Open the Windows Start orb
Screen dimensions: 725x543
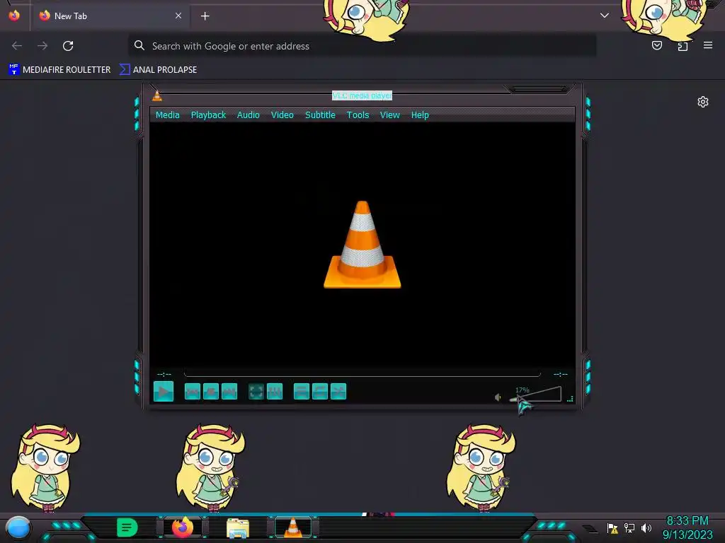(18, 528)
